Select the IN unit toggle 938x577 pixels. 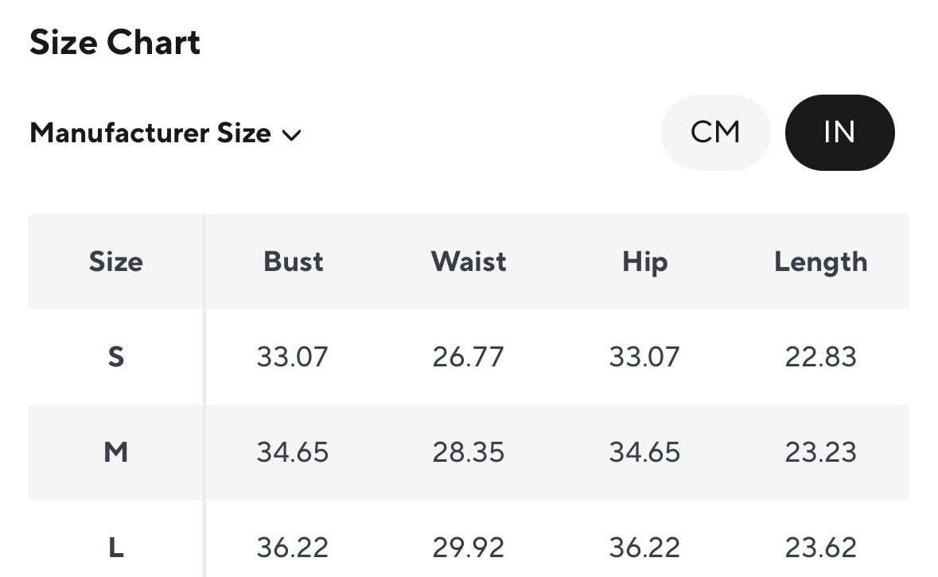839,132
